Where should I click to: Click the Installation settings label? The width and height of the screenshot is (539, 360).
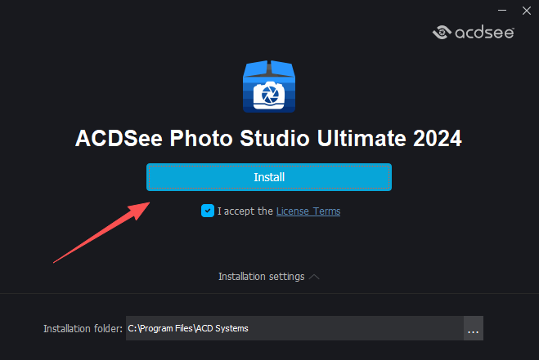tap(261, 277)
